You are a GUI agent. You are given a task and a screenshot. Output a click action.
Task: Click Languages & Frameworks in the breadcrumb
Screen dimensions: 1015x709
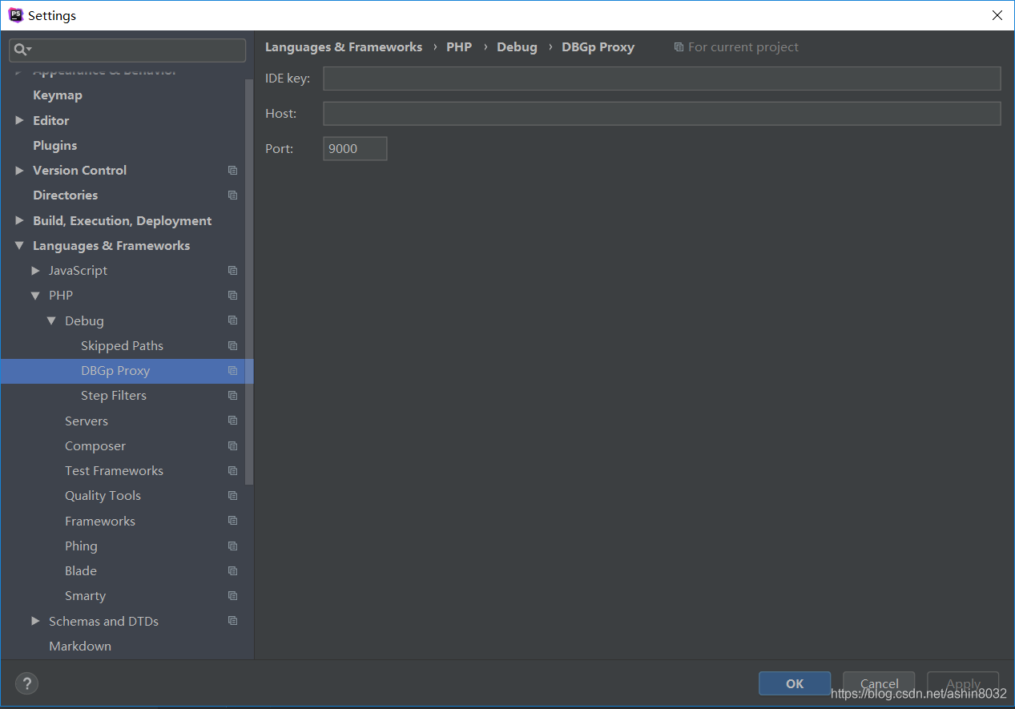click(x=344, y=47)
